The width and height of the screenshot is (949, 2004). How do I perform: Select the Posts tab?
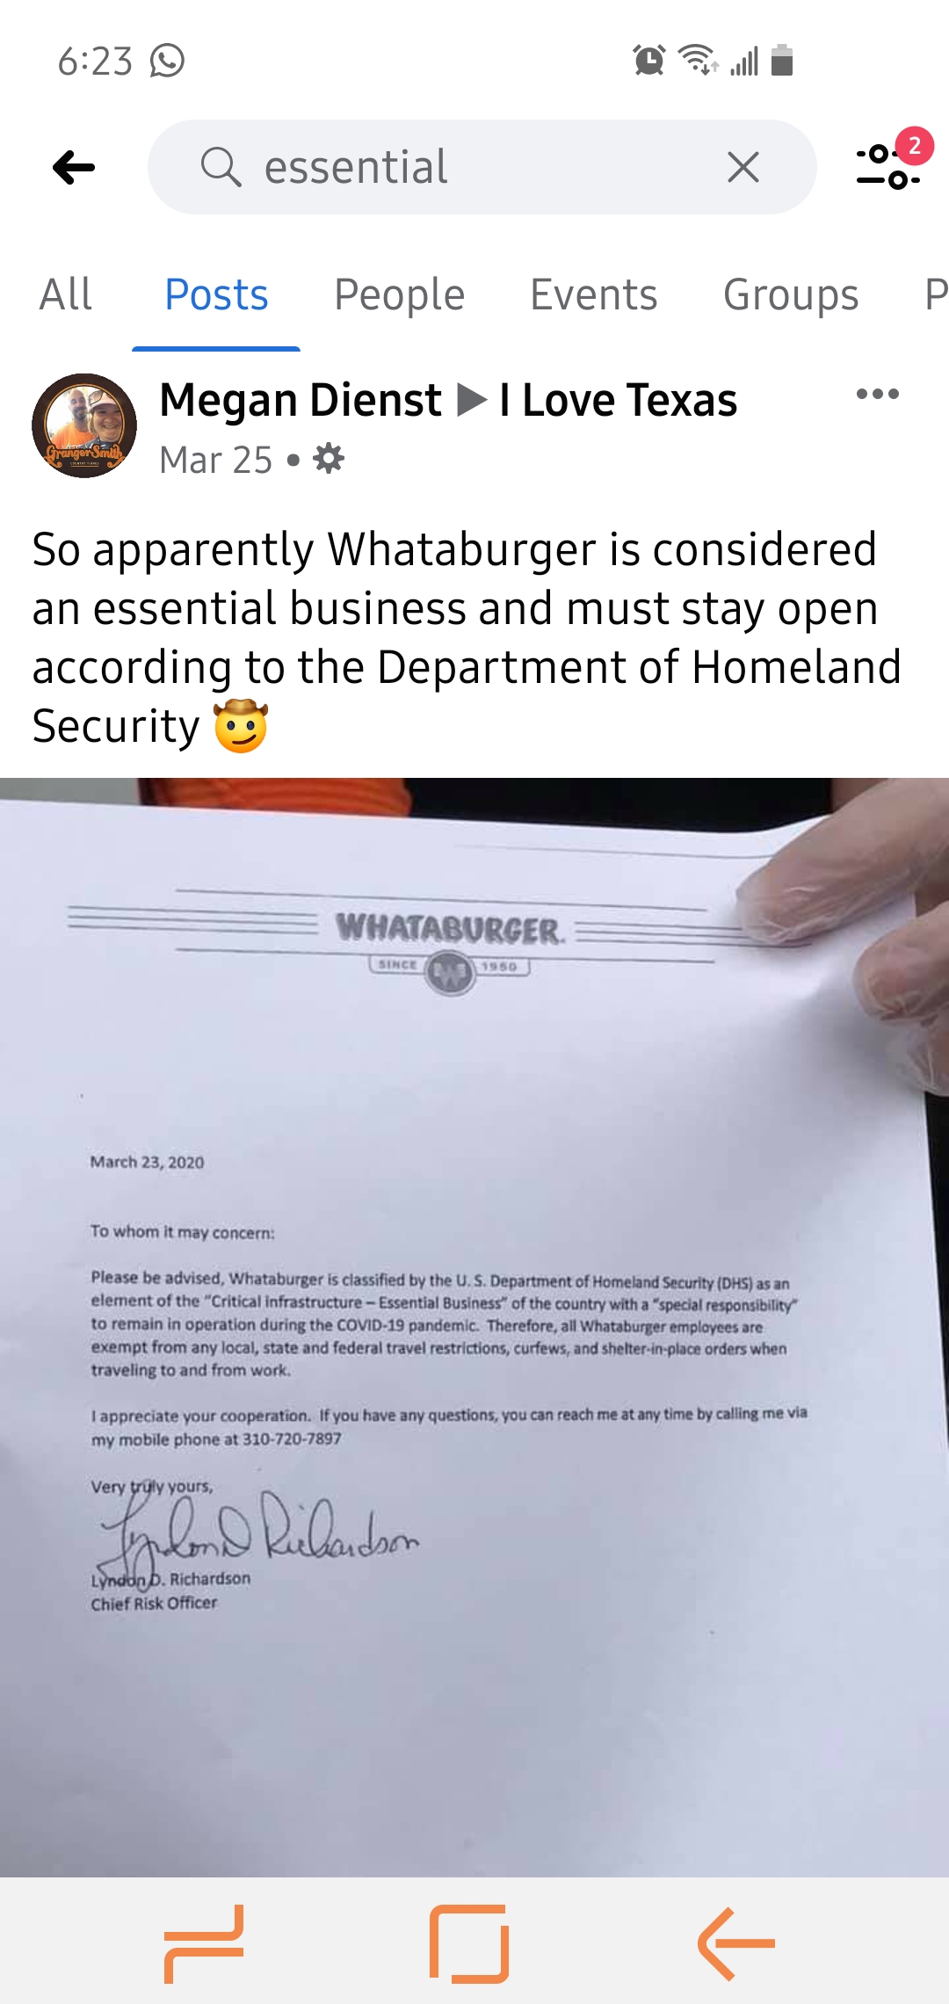click(216, 294)
